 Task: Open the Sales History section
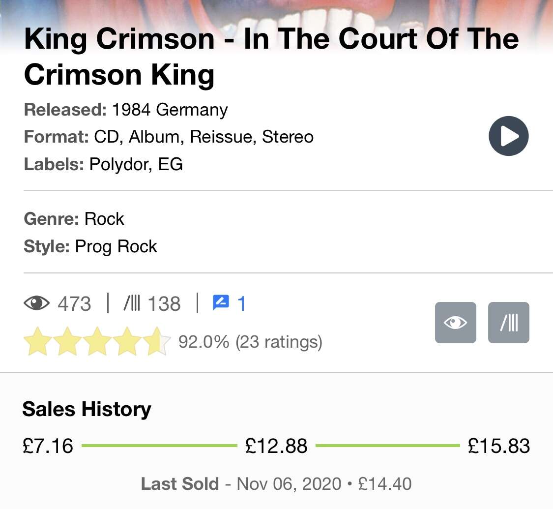tap(87, 409)
